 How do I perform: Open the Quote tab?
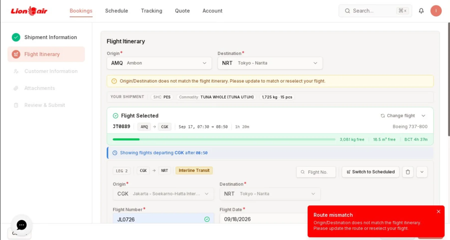pyautogui.click(x=182, y=11)
